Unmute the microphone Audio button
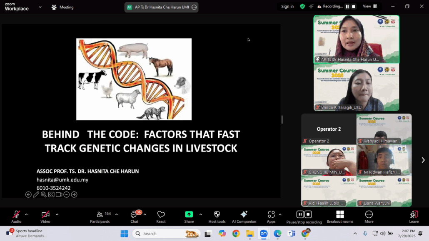The image size is (429, 241). click(x=16, y=216)
